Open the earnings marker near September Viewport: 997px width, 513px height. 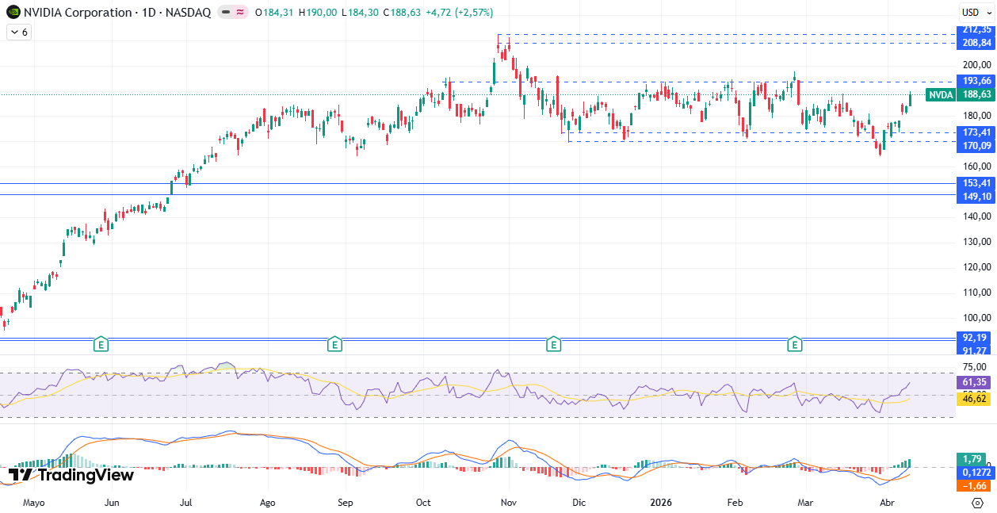click(x=335, y=344)
